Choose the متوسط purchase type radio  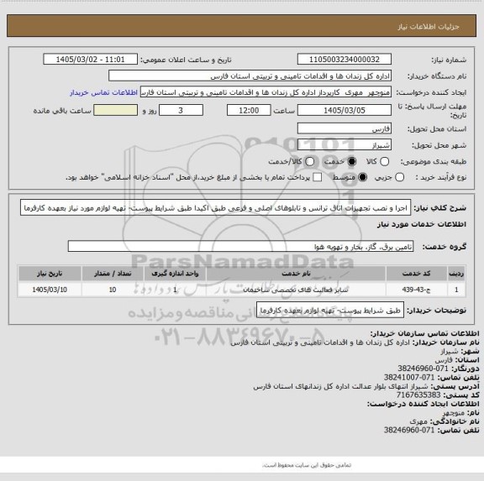(x=363, y=177)
